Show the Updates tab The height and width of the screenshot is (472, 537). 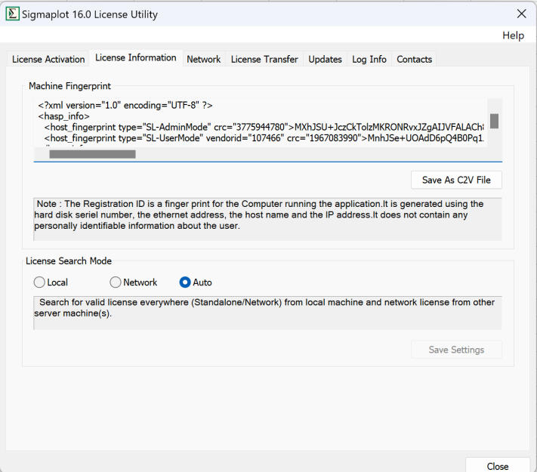coord(325,59)
